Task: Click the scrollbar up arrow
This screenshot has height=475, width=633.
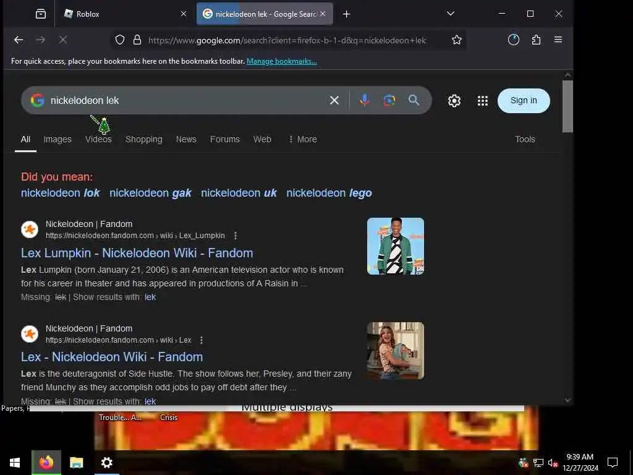Action: click(x=567, y=75)
